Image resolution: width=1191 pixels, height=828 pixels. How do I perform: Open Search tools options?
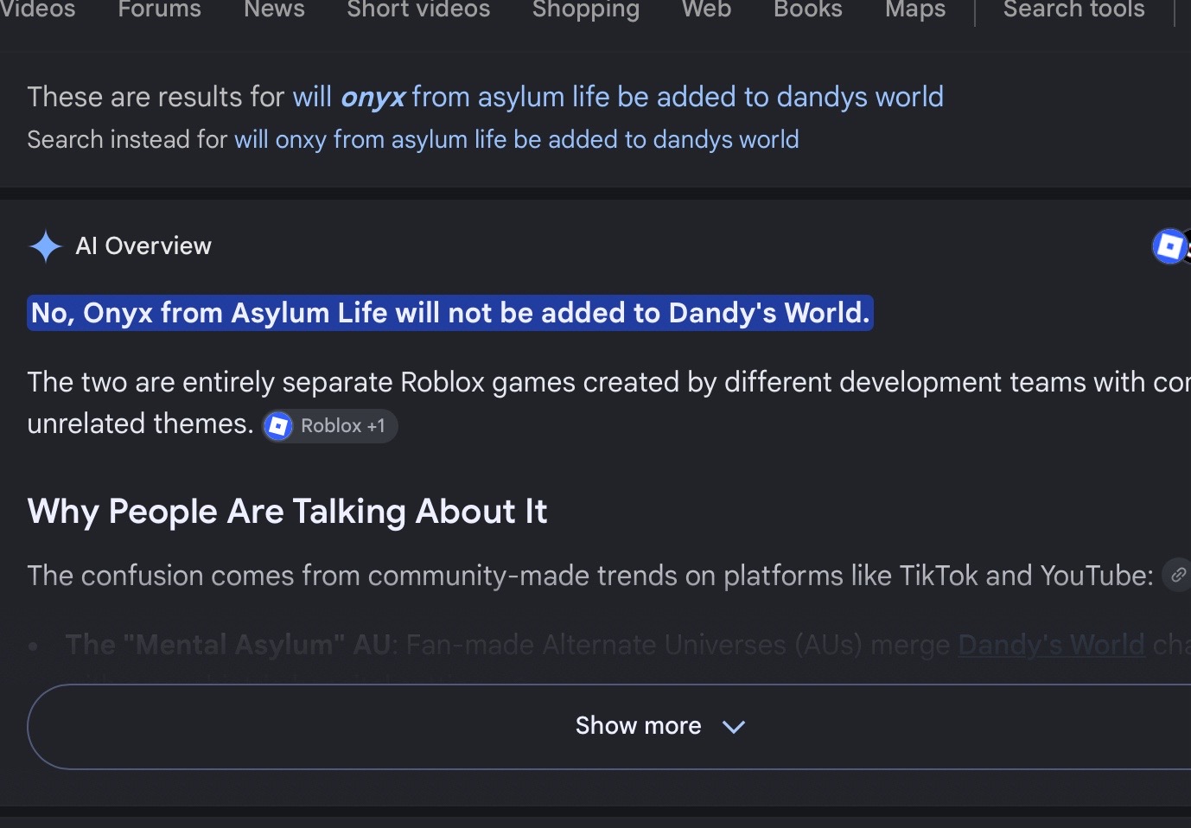point(1073,10)
